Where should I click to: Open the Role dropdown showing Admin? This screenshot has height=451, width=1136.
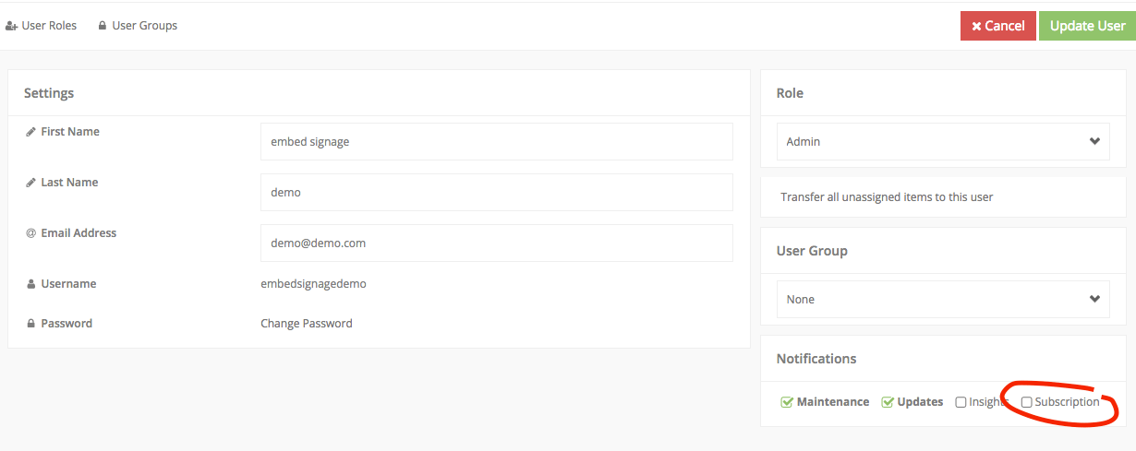point(943,142)
